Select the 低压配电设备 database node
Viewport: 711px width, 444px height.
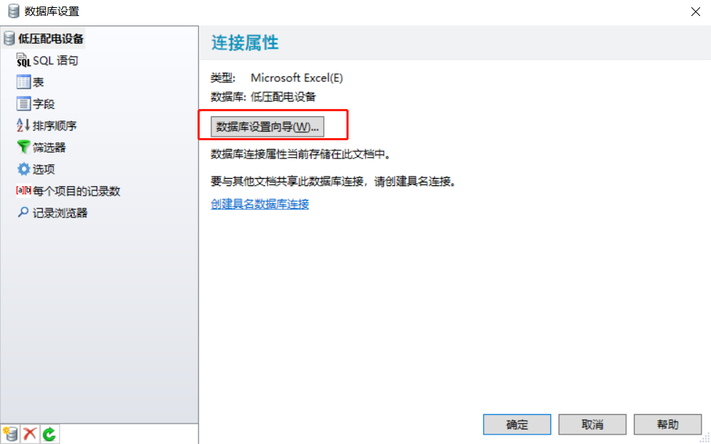tap(44, 39)
